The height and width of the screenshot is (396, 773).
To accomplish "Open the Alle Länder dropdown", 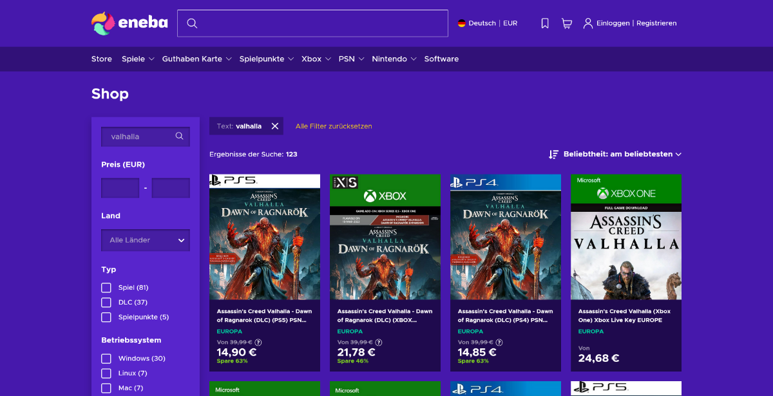I will coord(146,240).
